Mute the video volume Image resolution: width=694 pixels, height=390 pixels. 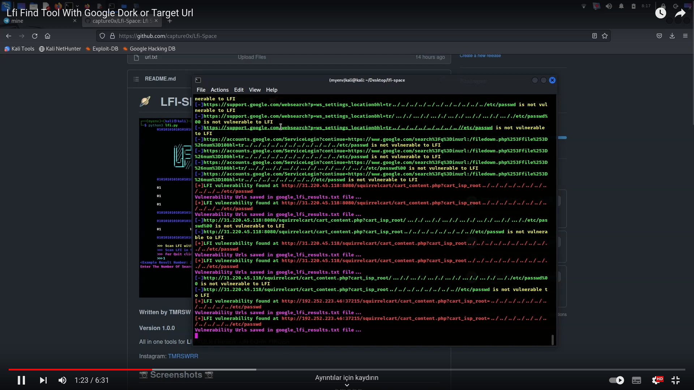point(63,380)
